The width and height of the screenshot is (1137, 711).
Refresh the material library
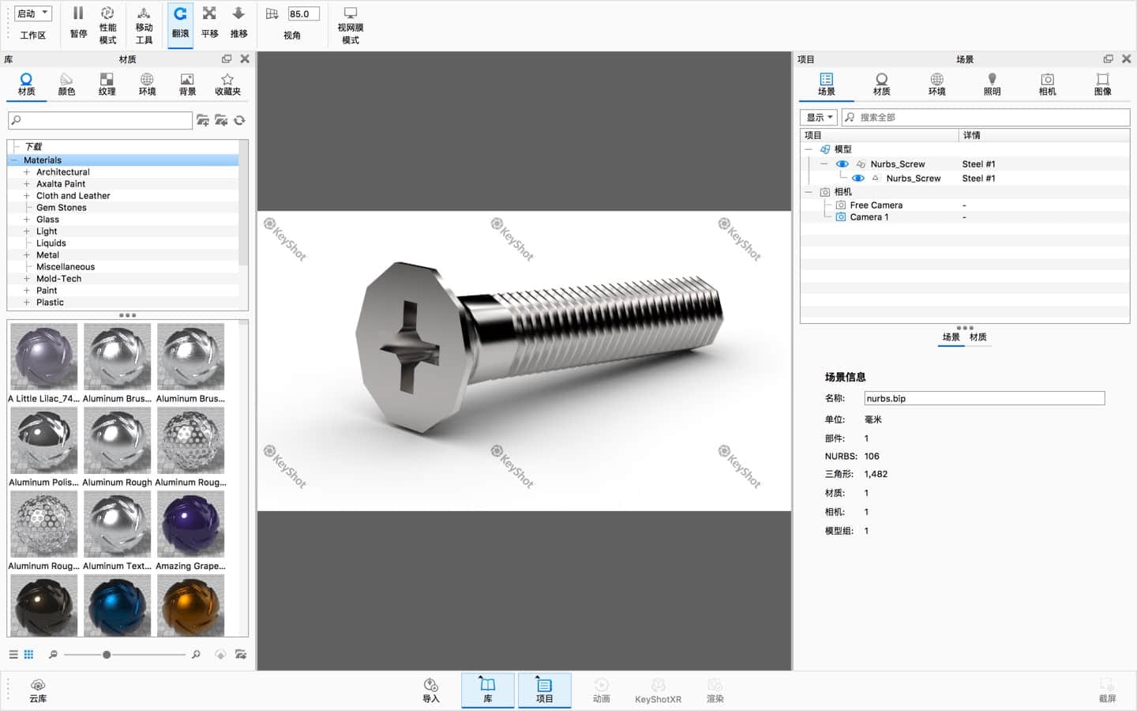239,120
